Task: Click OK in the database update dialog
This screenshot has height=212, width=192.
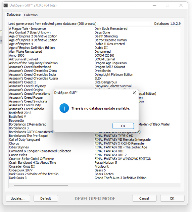Action: [123, 126]
